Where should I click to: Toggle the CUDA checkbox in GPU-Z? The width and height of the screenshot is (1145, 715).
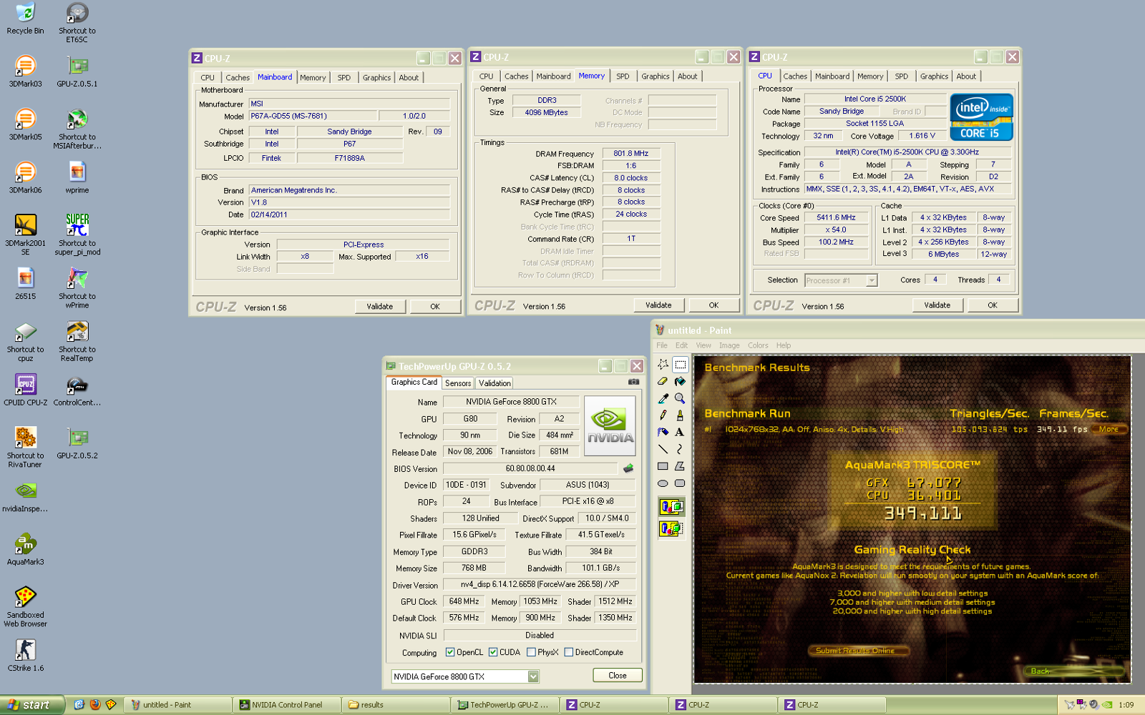pos(493,652)
